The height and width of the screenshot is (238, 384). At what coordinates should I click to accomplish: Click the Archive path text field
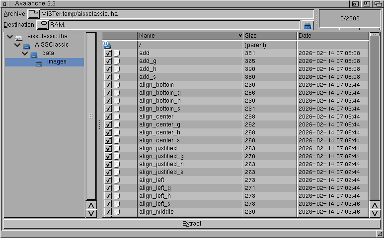176,14
